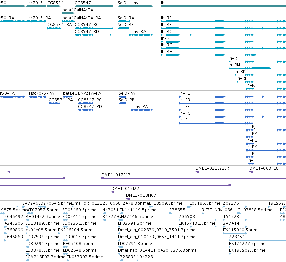Select the FGM218E02.3prime EST label
286x262 pixels.
[45, 257]
